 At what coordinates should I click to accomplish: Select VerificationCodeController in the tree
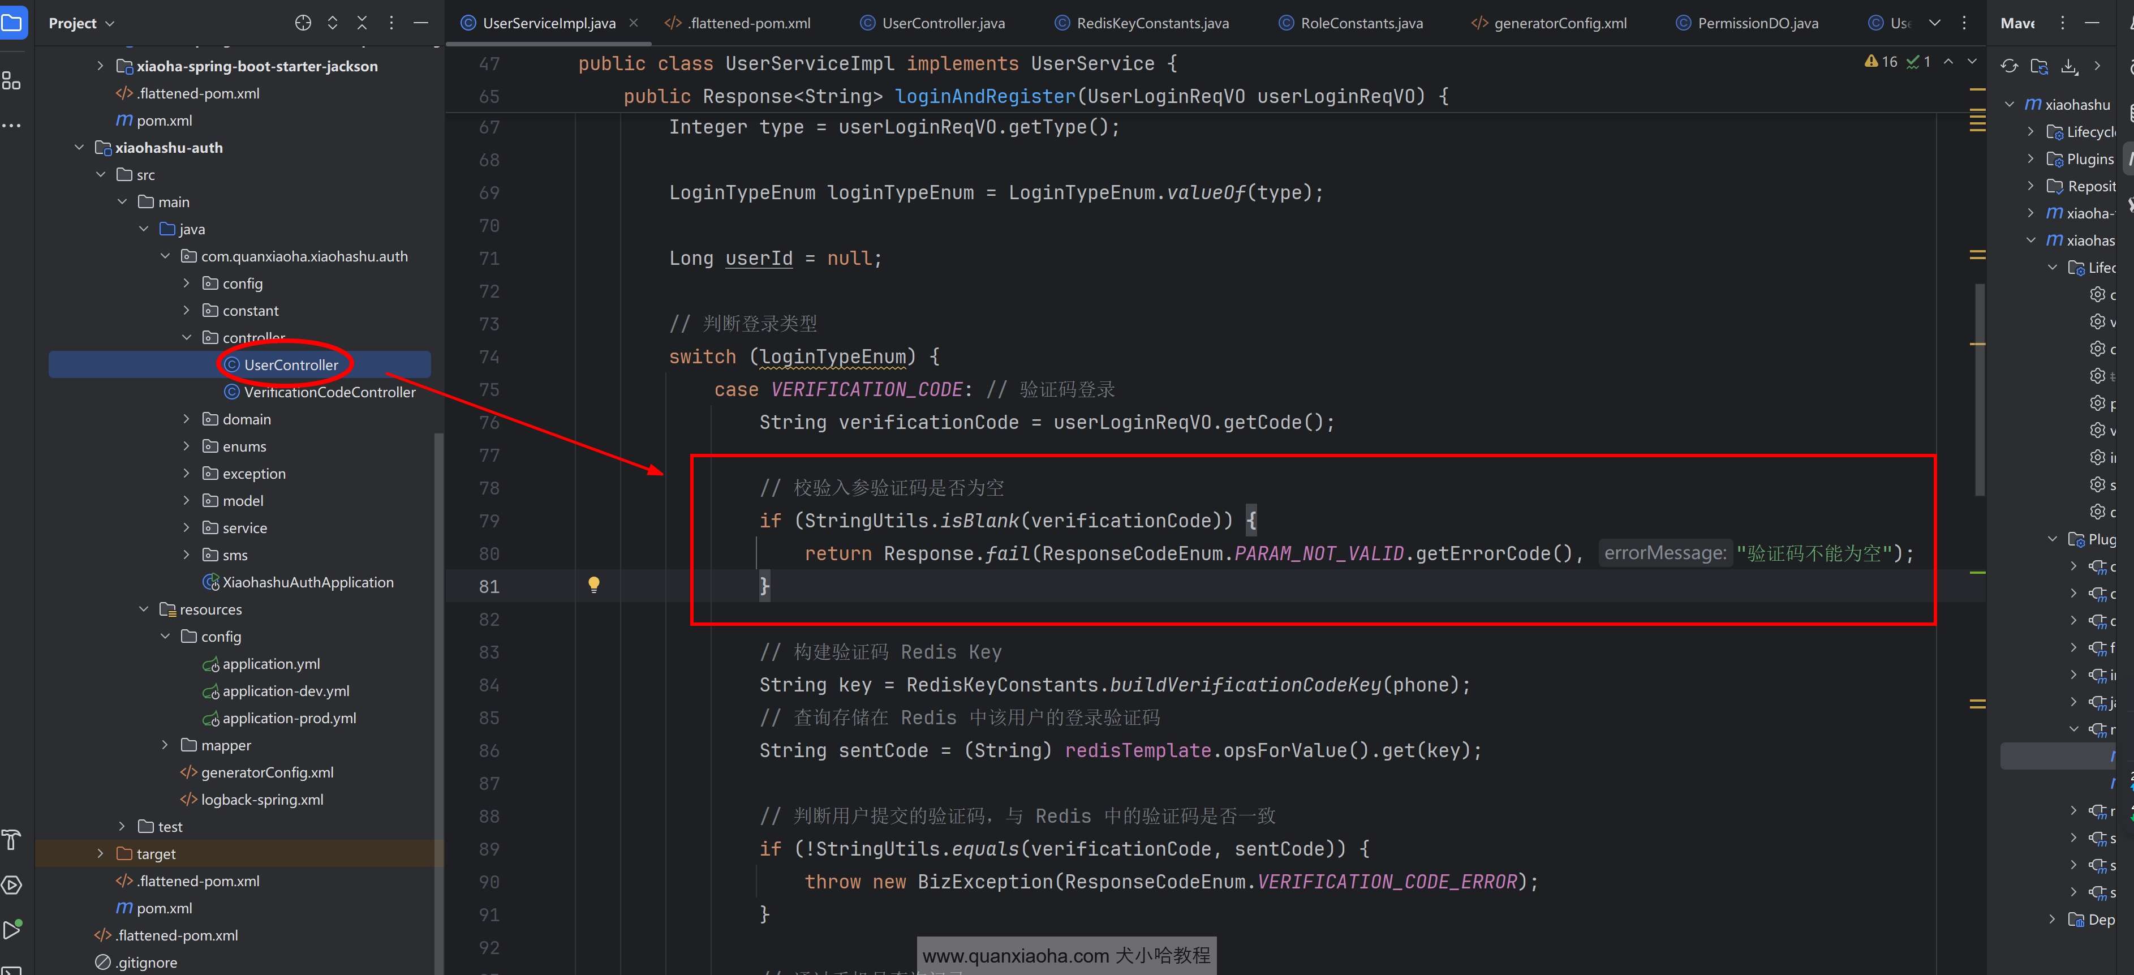click(329, 392)
